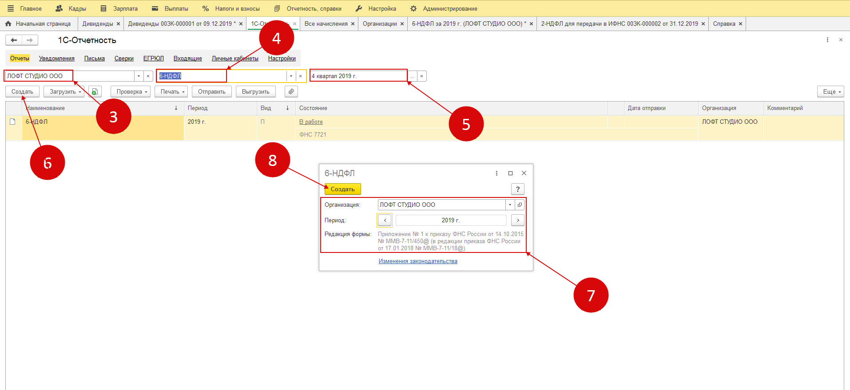Open Сверки section link
This screenshot has height=390, width=850.
pos(124,58)
